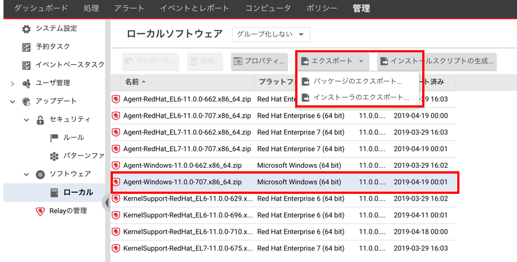Click the ルール flag icon
This screenshot has height=262, width=517.
click(54, 138)
